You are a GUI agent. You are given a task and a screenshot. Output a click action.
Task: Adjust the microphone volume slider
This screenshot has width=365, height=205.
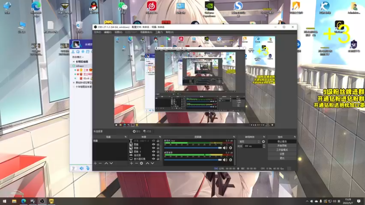(x=193, y=148)
